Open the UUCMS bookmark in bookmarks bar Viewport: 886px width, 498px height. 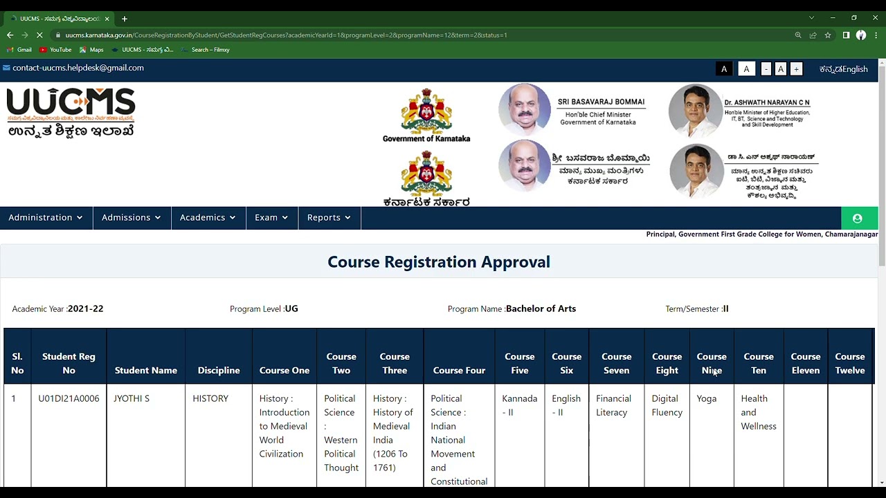coord(143,50)
